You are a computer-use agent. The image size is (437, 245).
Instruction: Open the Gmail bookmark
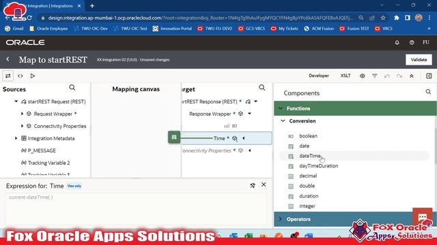[x=14, y=29]
